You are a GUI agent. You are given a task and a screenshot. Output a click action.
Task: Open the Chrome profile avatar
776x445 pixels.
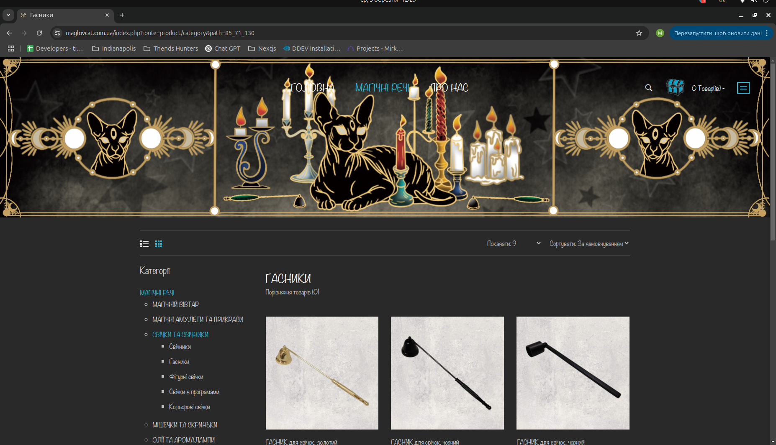(x=660, y=33)
